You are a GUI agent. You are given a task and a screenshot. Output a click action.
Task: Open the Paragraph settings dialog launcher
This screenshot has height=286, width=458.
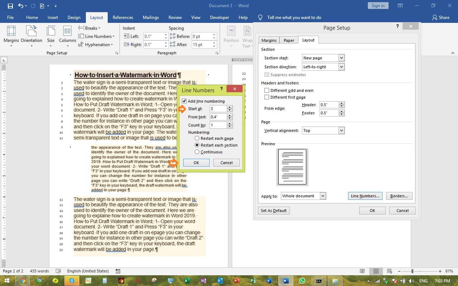click(217, 53)
